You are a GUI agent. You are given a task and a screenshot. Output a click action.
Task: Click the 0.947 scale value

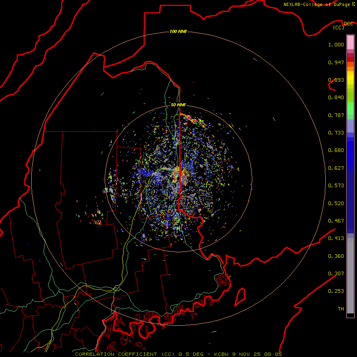tap(336, 62)
